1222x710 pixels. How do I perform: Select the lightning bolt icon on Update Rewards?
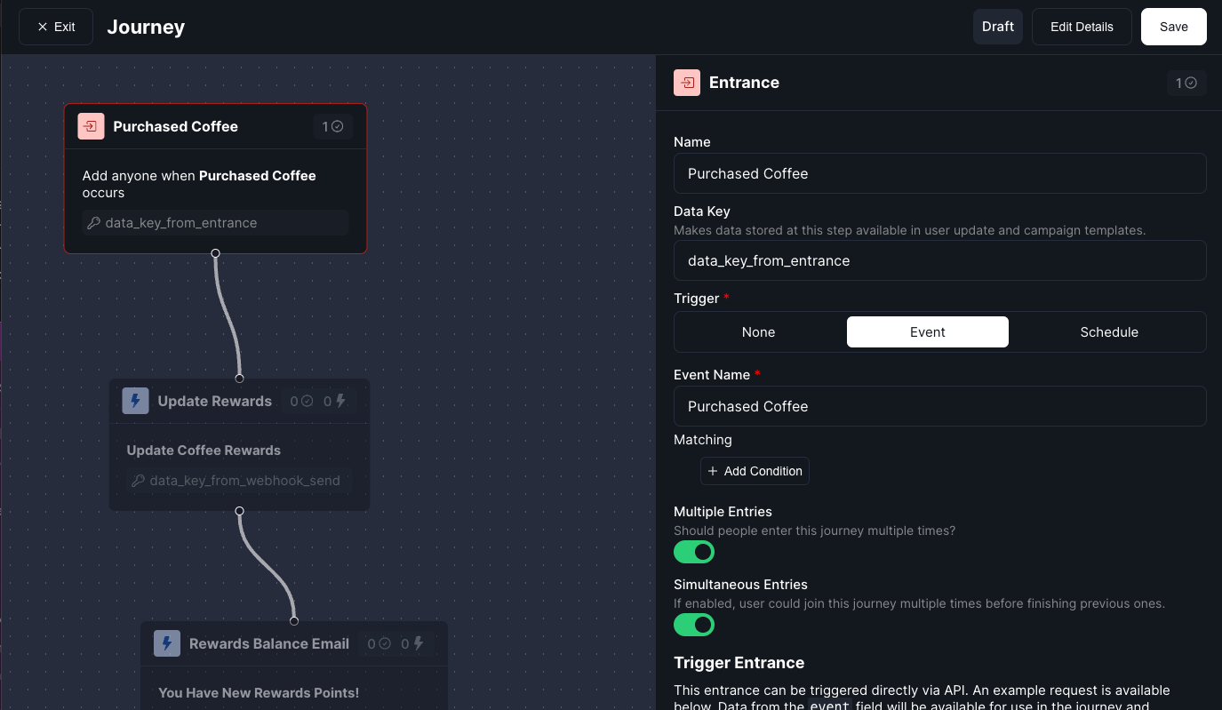135,401
